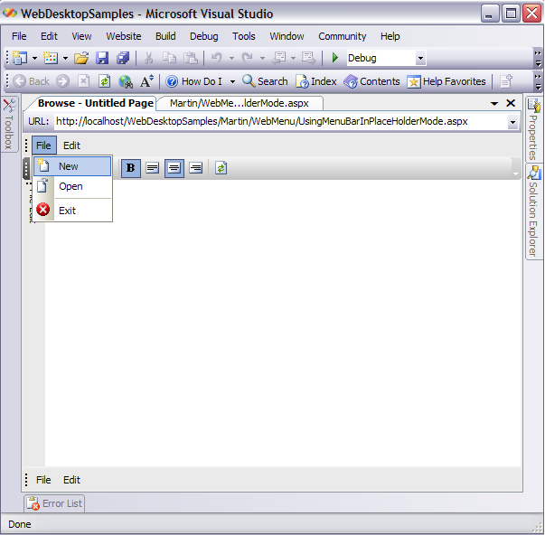Click the Save All toolbar icon

[x=122, y=58]
